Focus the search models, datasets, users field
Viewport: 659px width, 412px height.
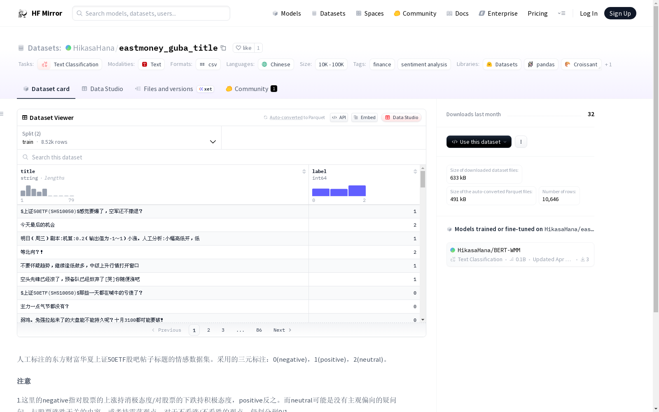pos(151,13)
